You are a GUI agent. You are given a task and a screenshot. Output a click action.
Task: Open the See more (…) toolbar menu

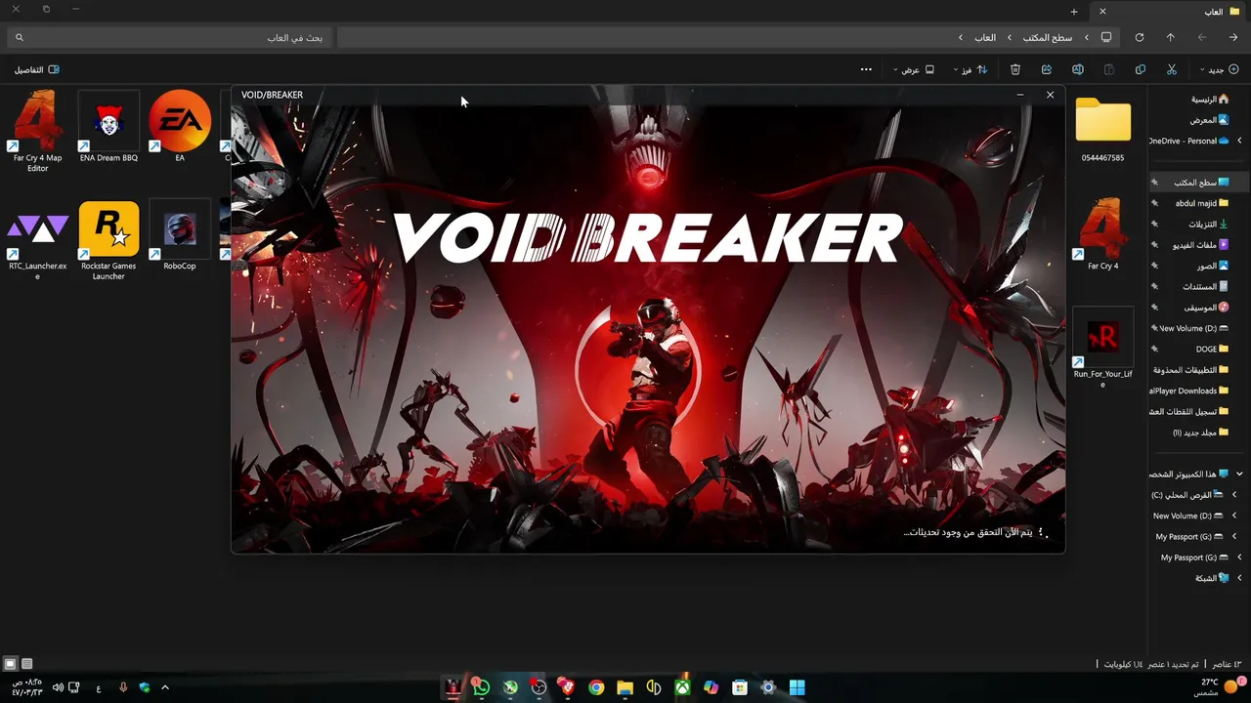(x=866, y=69)
